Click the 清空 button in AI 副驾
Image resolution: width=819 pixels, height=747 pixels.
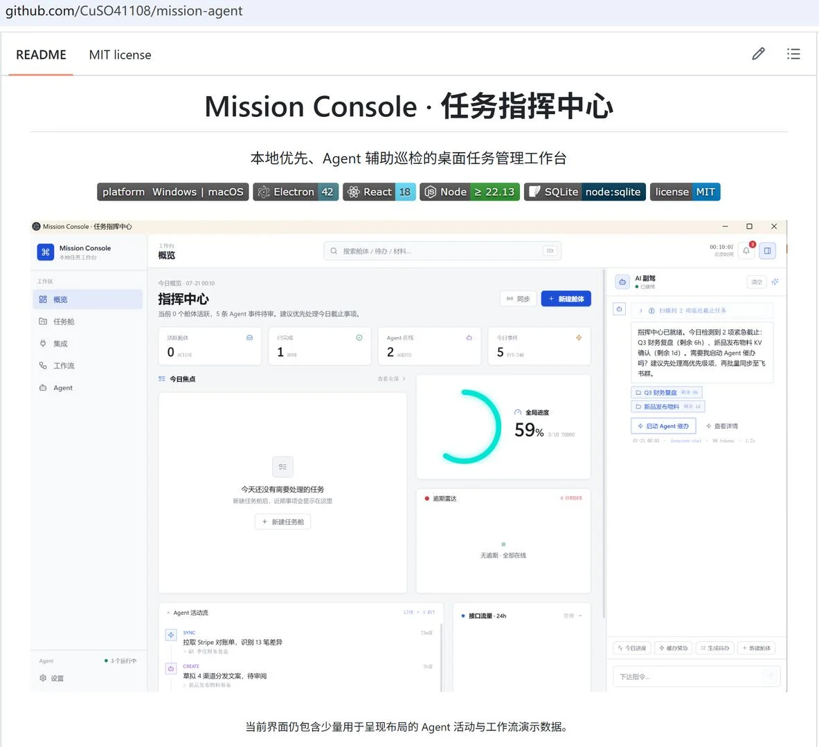(757, 282)
